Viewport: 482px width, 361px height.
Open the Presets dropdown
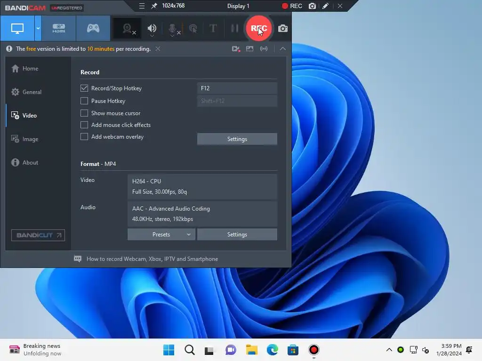click(x=161, y=235)
